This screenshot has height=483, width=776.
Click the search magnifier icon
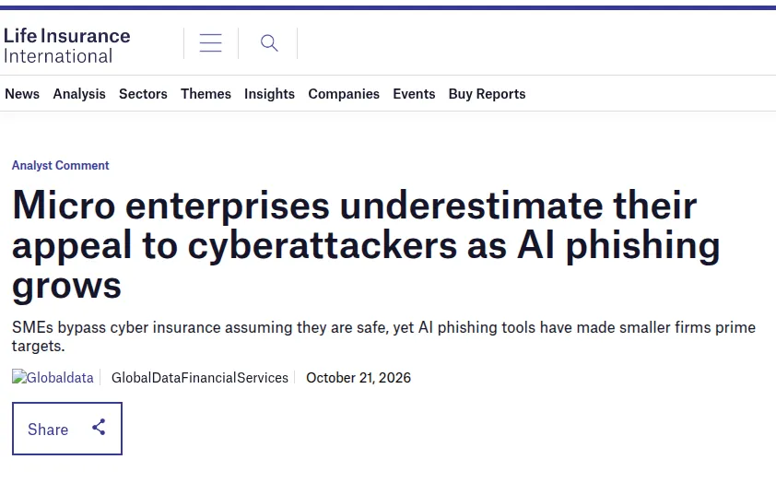click(269, 43)
